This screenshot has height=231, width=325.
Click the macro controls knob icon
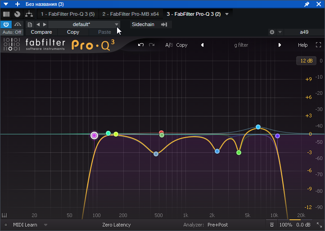click(x=18, y=14)
